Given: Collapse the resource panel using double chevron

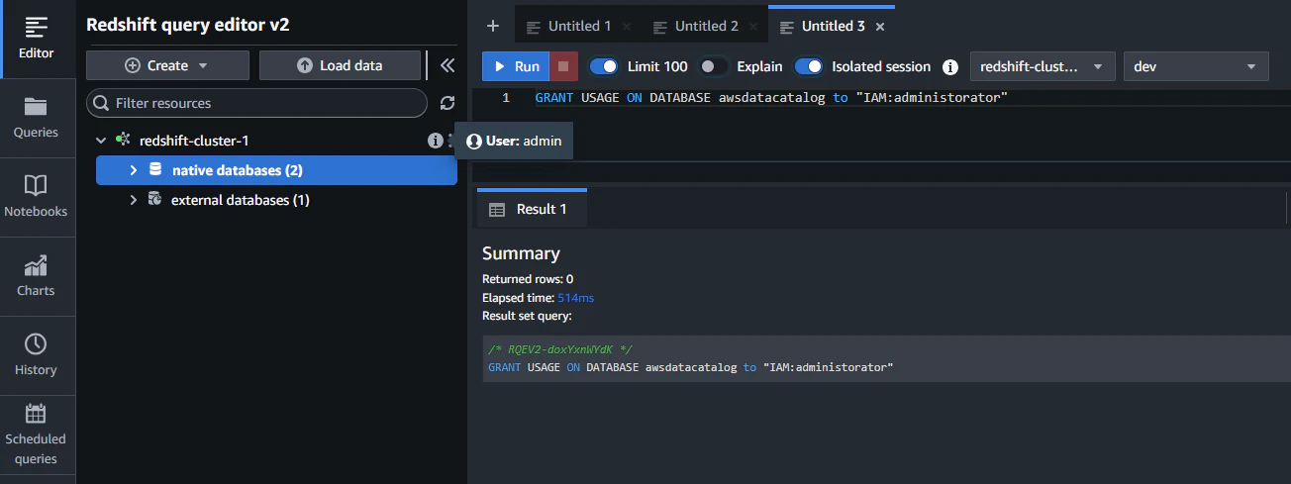Looking at the screenshot, I should [447, 65].
